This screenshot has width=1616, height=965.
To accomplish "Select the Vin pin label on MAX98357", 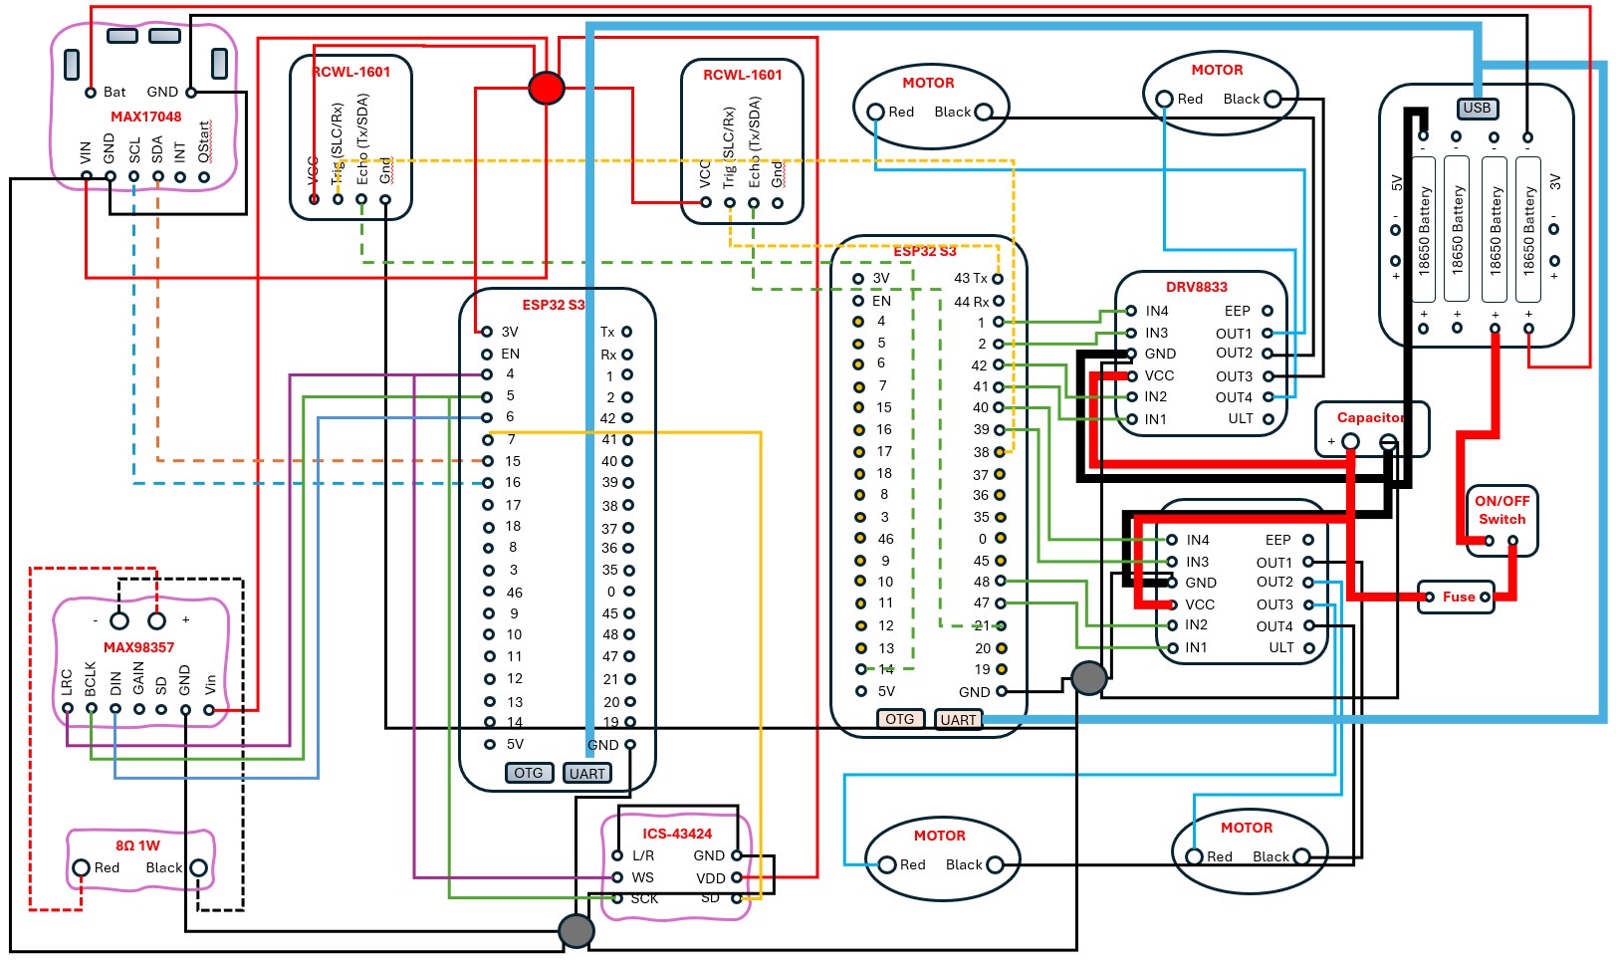I will click(x=210, y=684).
